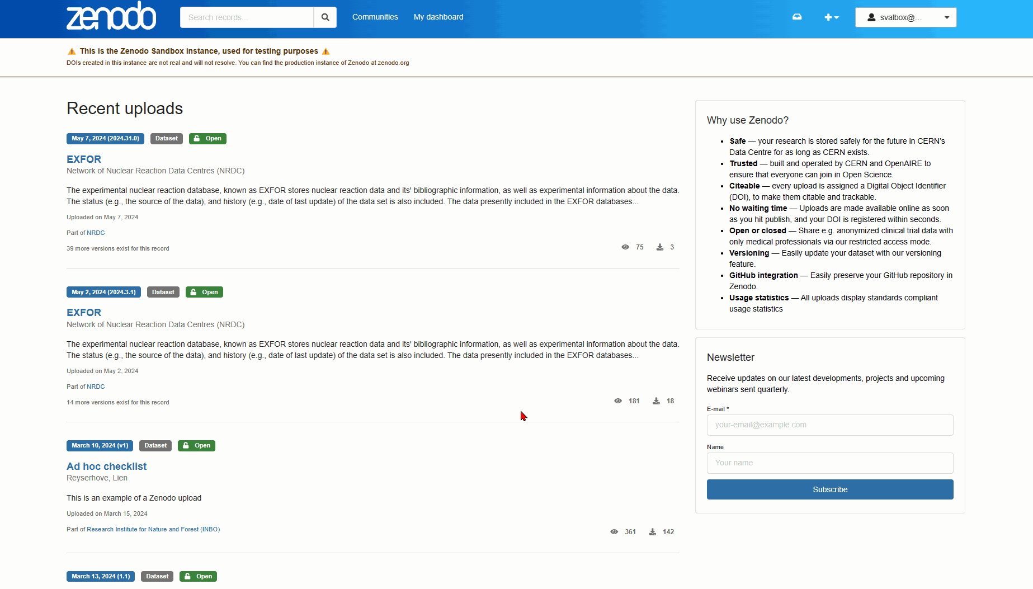Click the Dataset badge on May 2 record
The width and height of the screenshot is (1033, 589).
[x=163, y=292]
